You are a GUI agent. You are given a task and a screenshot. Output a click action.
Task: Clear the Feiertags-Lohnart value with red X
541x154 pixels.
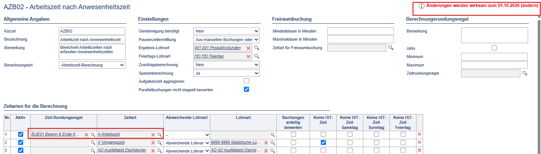click(249, 57)
